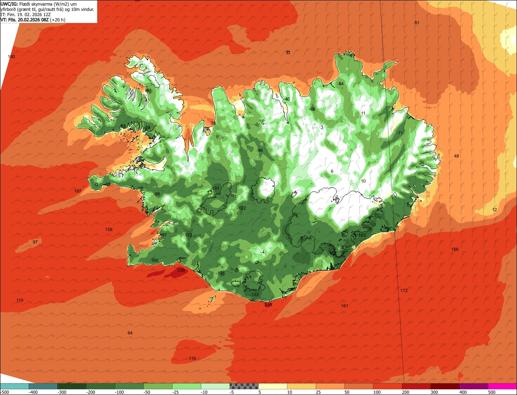Click the light green -25 to -10 legend swatch
Screen dimensions: 517x395
[x=187, y=386]
